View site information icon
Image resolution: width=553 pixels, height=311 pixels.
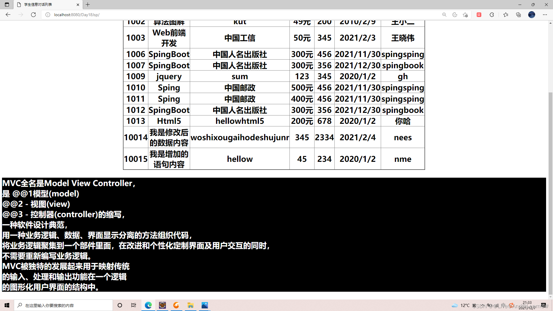tap(48, 15)
